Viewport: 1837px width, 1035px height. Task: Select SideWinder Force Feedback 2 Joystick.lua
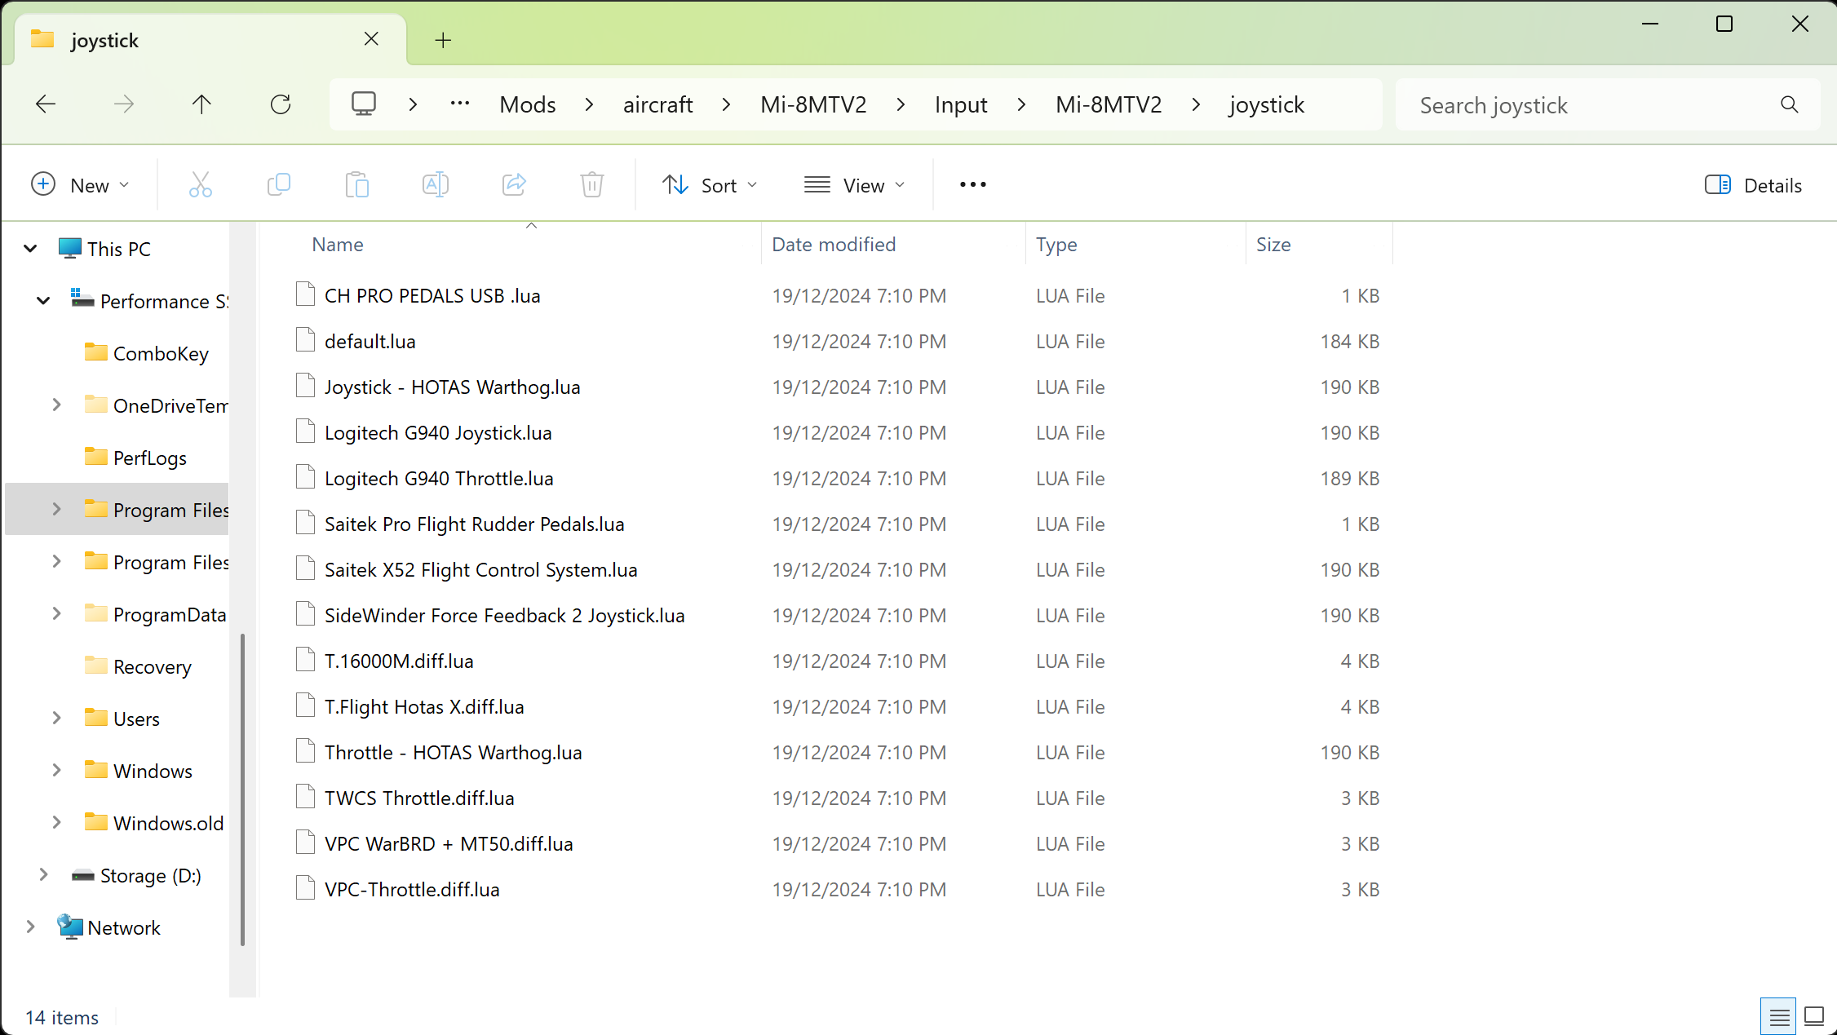click(504, 615)
